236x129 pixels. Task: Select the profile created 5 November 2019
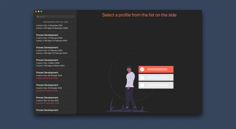(56, 27)
